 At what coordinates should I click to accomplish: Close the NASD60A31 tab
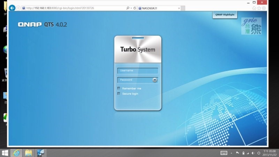(179, 8)
